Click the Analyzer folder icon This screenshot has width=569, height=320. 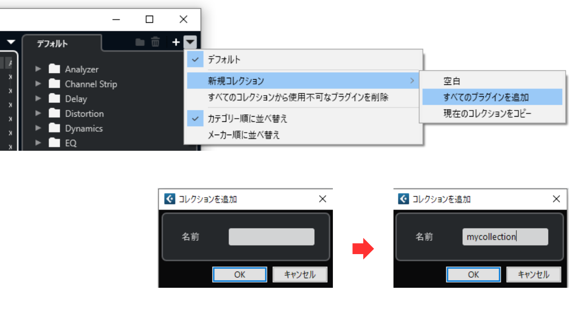pos(55,69)
